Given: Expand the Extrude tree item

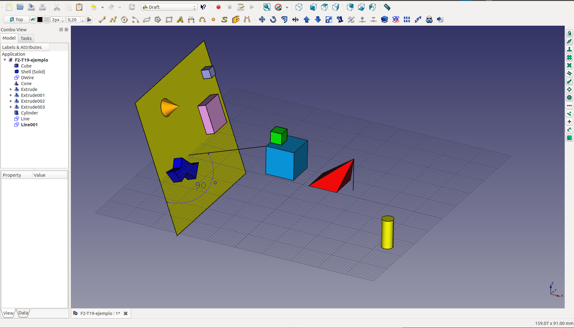Looking at the screenshot, I should [x=11, y=89].
